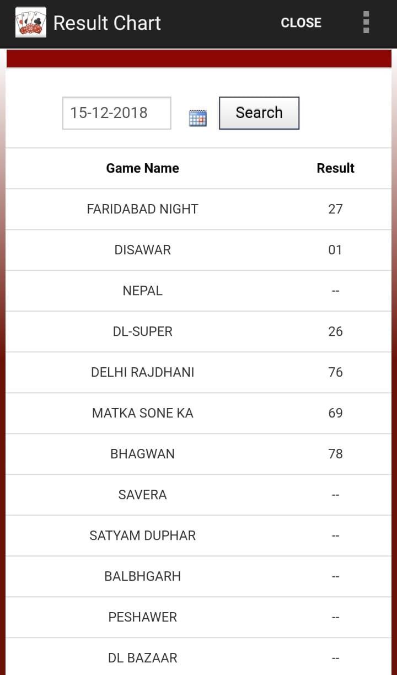
Task: Tap the playing cards app icon
Action: click(x=31, y=23)
